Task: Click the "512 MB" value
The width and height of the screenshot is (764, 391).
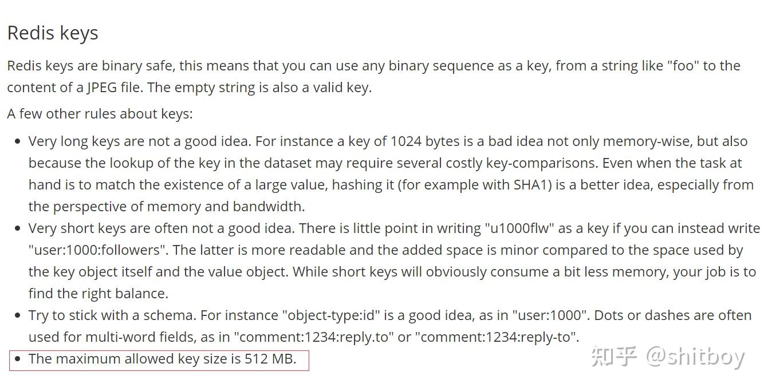Action: point(269,359)
